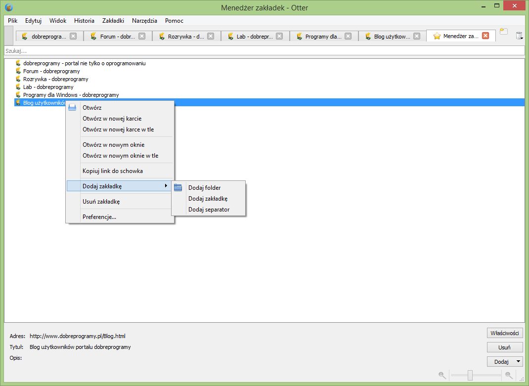This screenshot has width=529, height=386.
Task: Choose Otwórz w nowej karcie
Action: coord(120,119)
